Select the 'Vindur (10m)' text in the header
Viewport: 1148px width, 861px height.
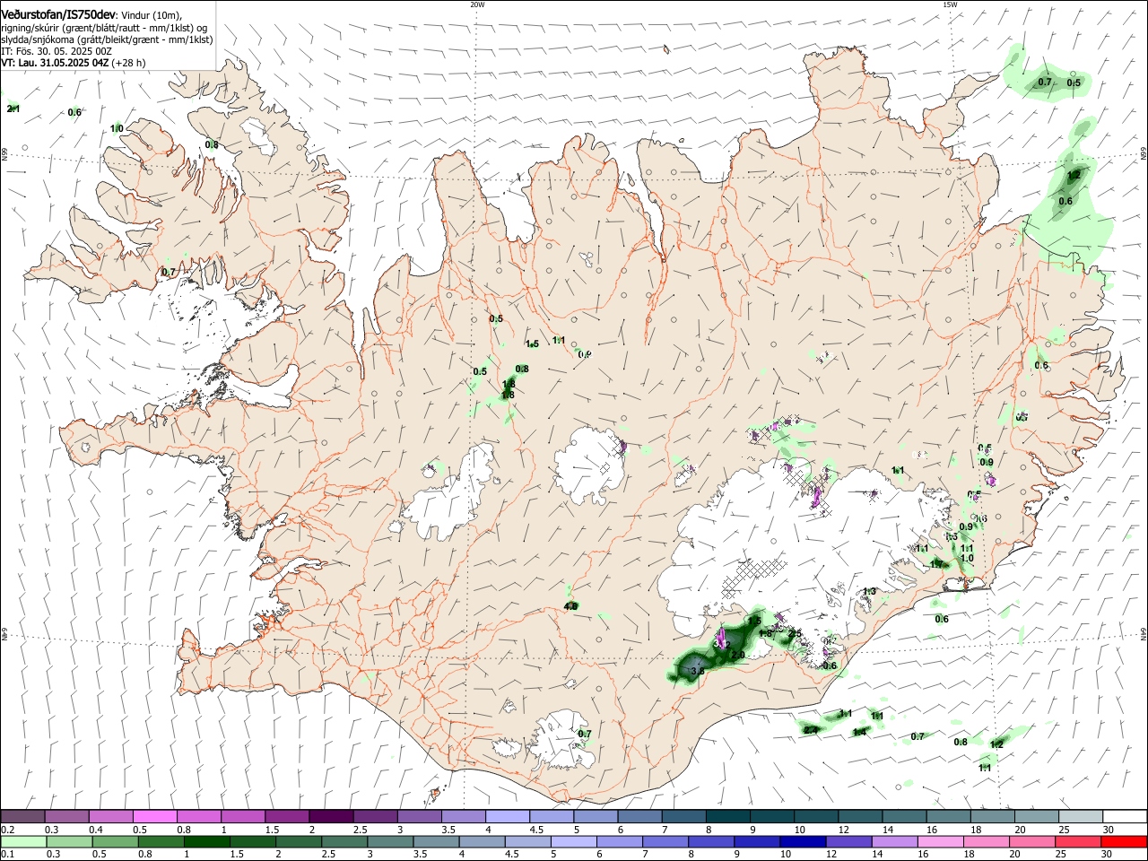[152, 15]
